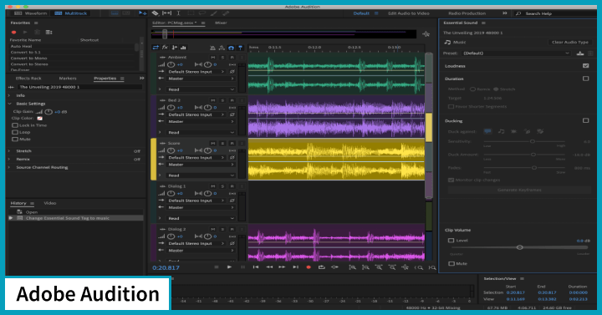Enable Duration checkbox in Essential Sound

point(585,79)
